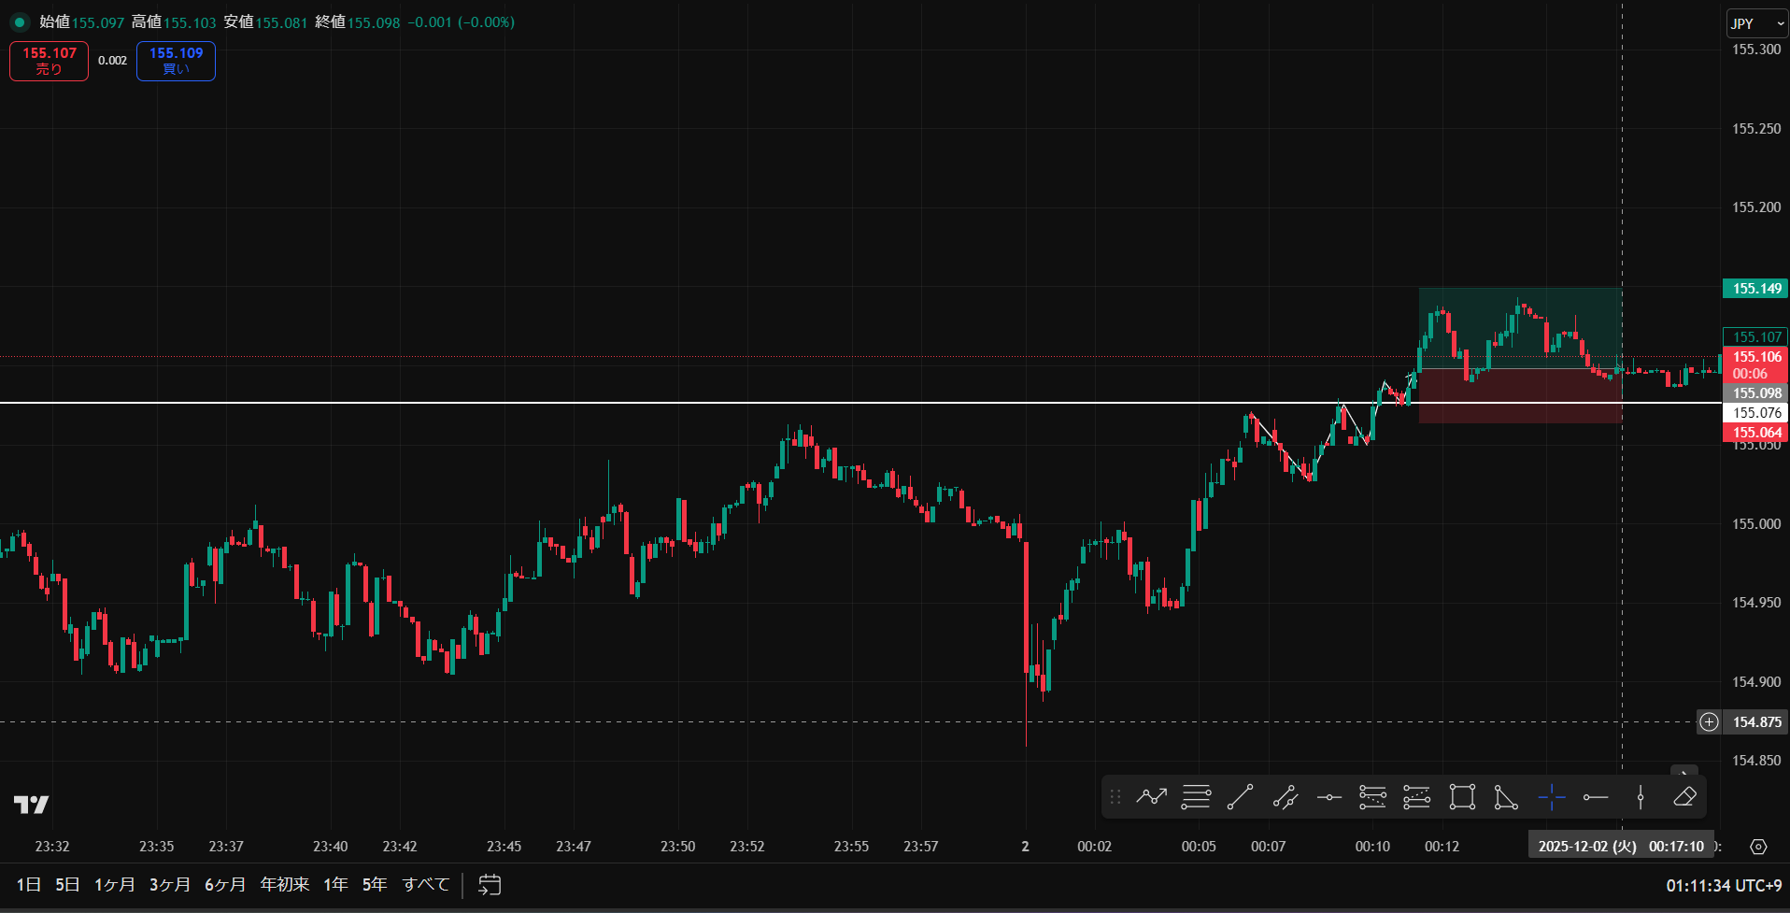The width and height of the screenshot is (1790, 913).
Task: Open timezone menu showing UTC+9
Action: point(1724,885)
